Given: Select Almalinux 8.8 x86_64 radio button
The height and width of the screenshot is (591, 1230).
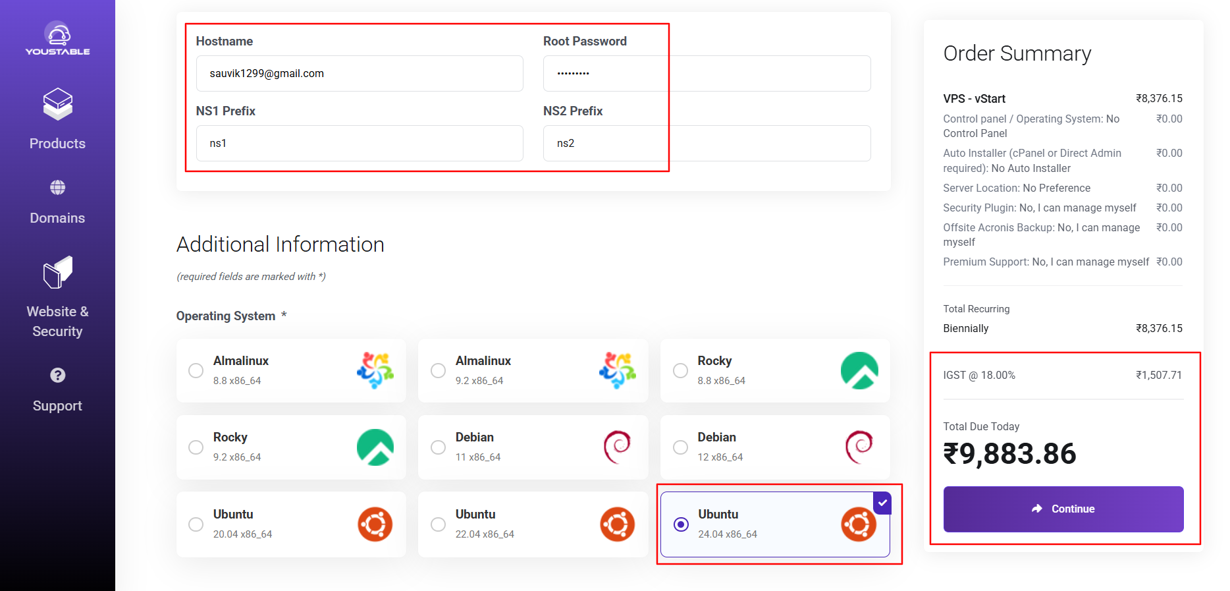Looking at the screenshot, I should click(196, 370).
